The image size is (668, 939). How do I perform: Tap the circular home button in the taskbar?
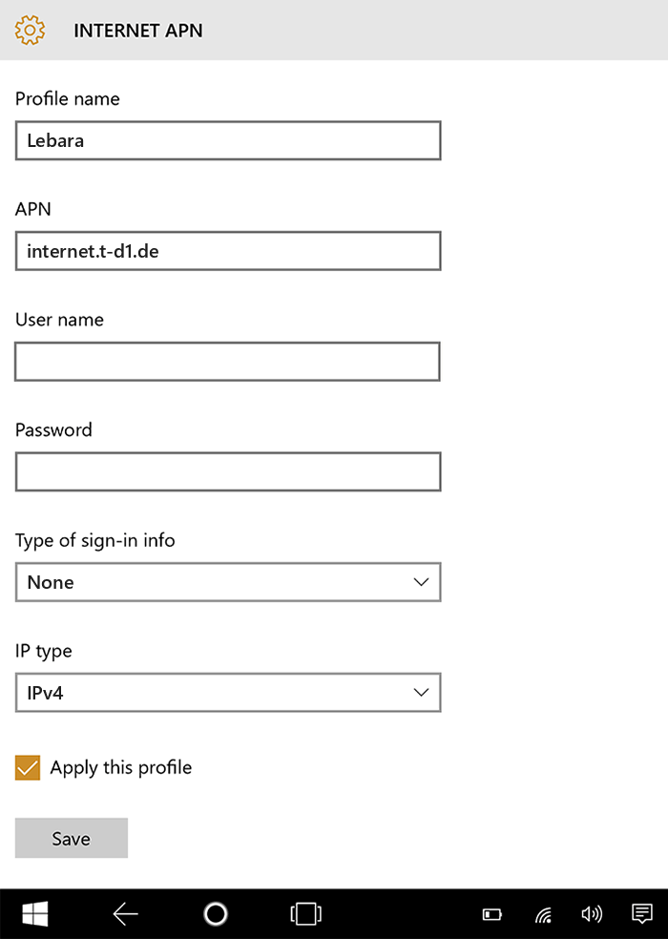[216, 913]
